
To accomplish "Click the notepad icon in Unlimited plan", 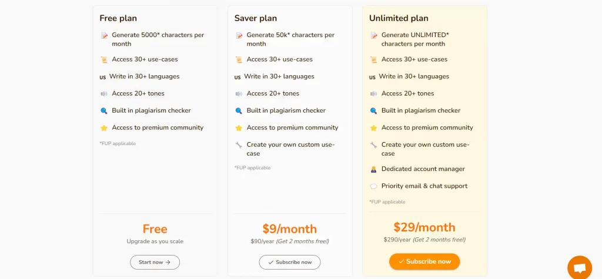I will click(373, 35).
